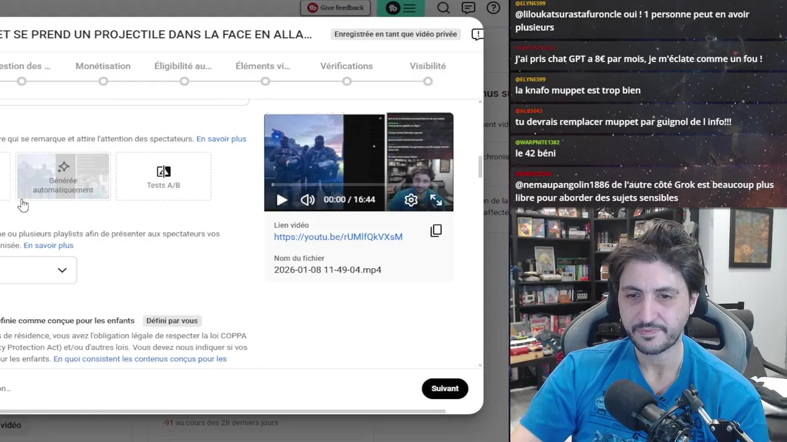Viewport: 787px width, 442px height.
Task: Select the Visibilité step circle marker
Action: [428, 81]
